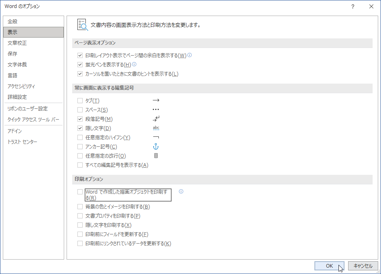
Task: Open the 全般 category
Action: 34,21
